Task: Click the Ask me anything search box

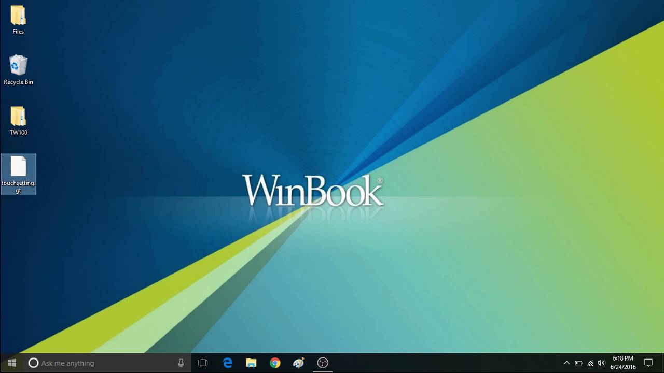Action: pos(108,363)
